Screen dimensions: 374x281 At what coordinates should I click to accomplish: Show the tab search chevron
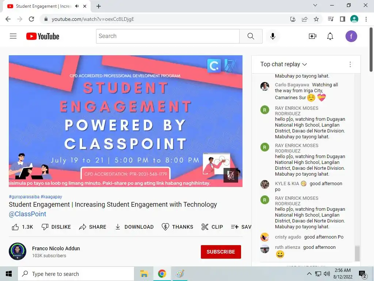pos(315,5)
